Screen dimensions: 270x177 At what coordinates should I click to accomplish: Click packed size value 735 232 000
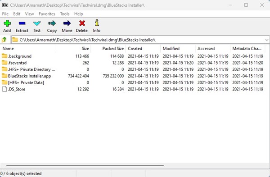click(113, 76)
